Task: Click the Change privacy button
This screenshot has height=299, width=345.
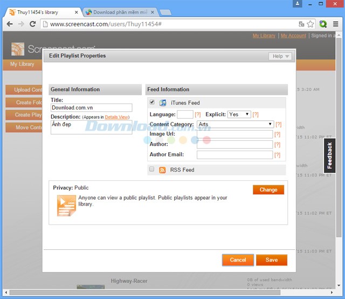Action: pyautogui.click(x=268, y=190)
